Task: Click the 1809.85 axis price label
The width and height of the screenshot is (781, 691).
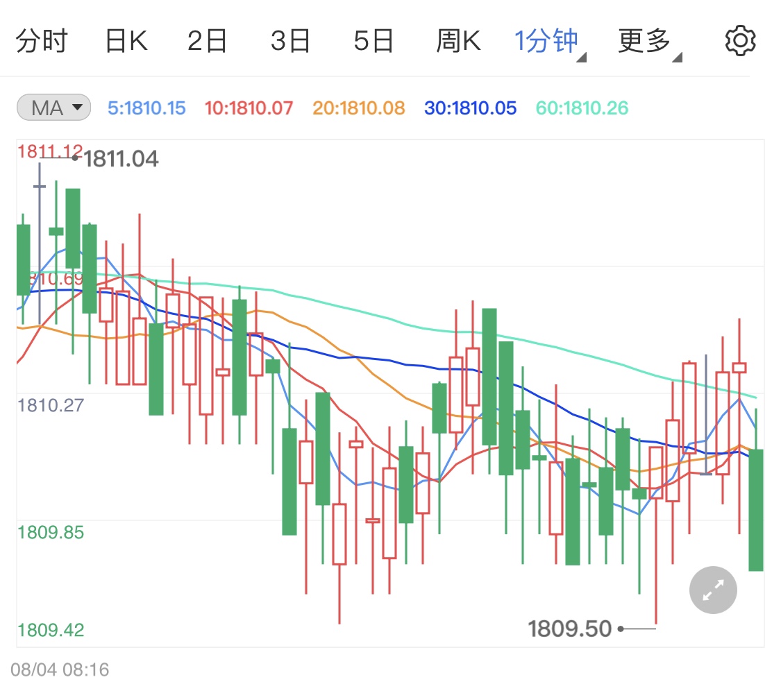Action: pos(51,533)
